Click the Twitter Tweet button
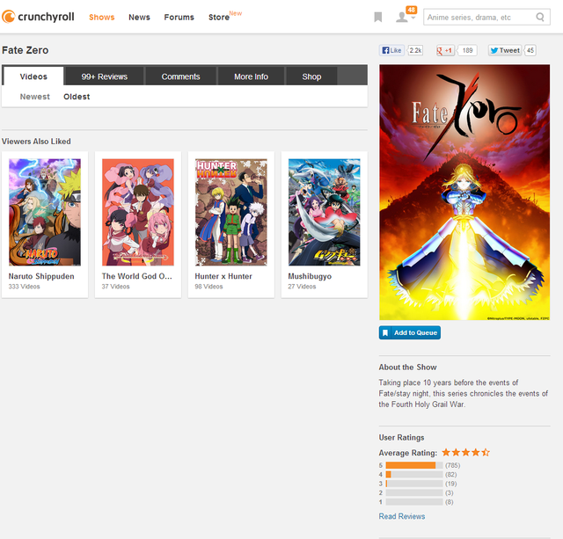 (505, 51)
